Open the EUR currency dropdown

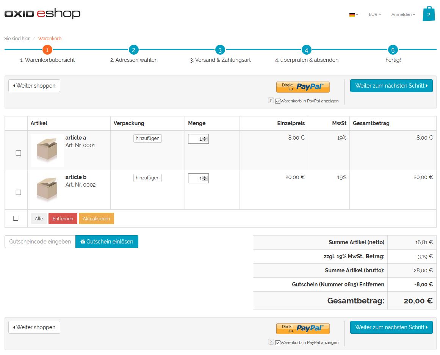[375, 14]
